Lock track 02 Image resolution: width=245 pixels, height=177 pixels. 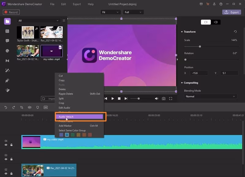pyautogui.click(x=11, y=174)
